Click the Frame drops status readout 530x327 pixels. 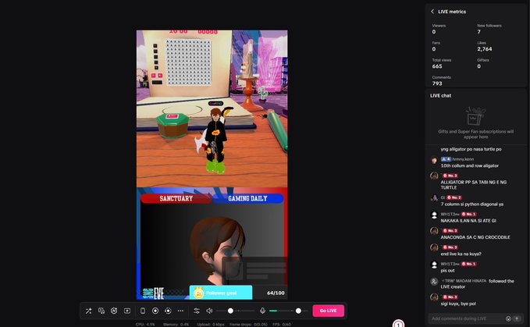pyautogui.click(x=248, y=325)
